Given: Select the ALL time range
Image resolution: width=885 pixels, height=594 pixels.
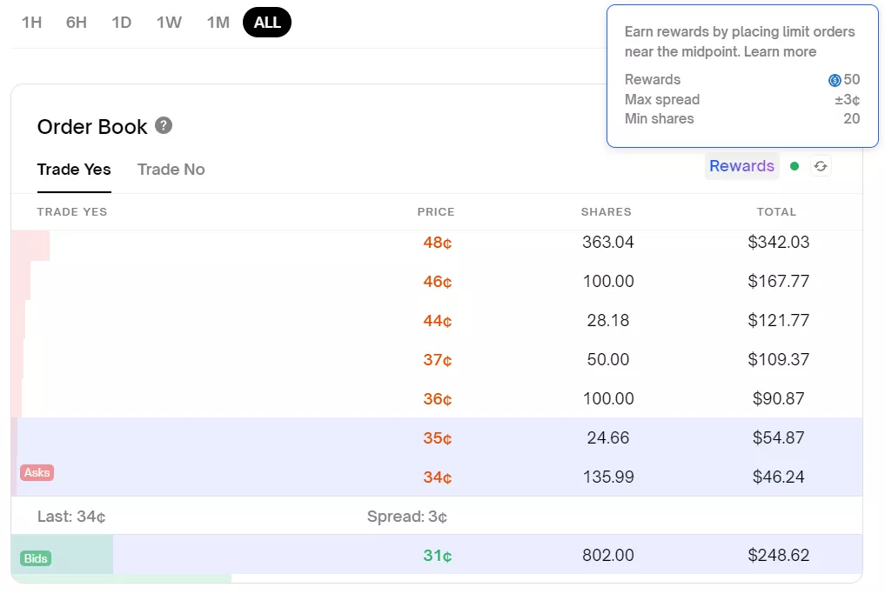Looking at the screenshot, I should 267,23.
